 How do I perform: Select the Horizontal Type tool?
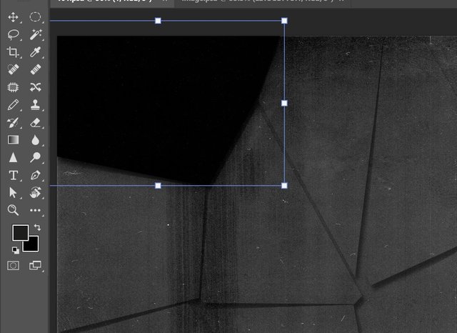13,175
